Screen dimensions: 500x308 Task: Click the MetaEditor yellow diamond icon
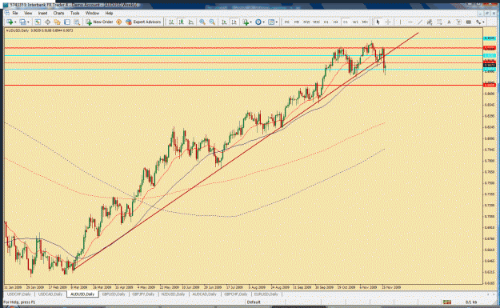coord(119,22)
